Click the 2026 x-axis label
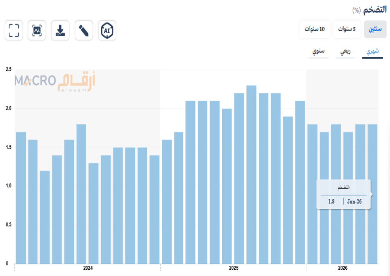Screen dimensions: 390x276 click(x=343, y=268)
